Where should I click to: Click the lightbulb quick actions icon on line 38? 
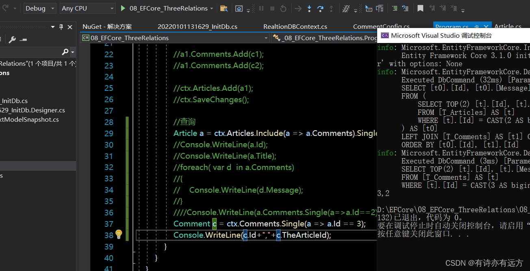[118, 234]
